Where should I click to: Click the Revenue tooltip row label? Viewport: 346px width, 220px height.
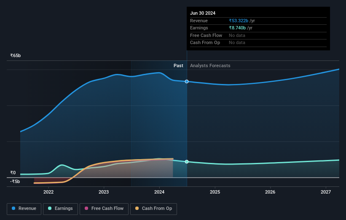[199, 21]
